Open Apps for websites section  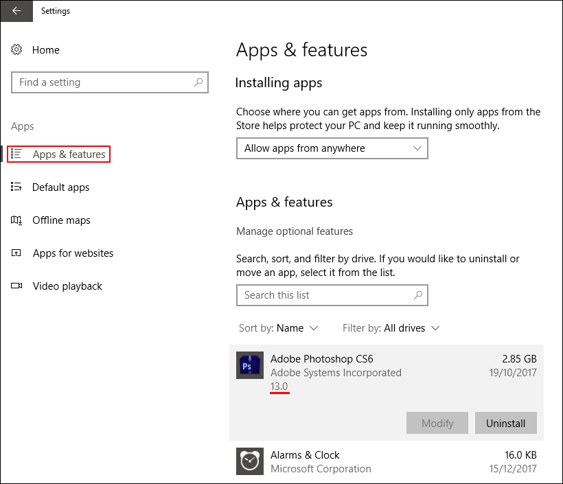73,253
